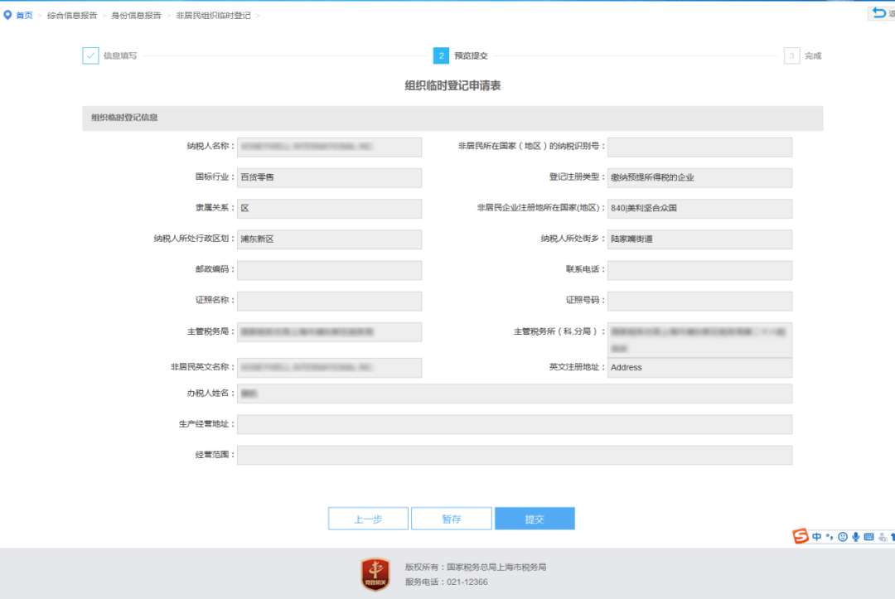Screen dimensions: 895x599
Task: Open the soft keyboard icon
Action: 868,537
